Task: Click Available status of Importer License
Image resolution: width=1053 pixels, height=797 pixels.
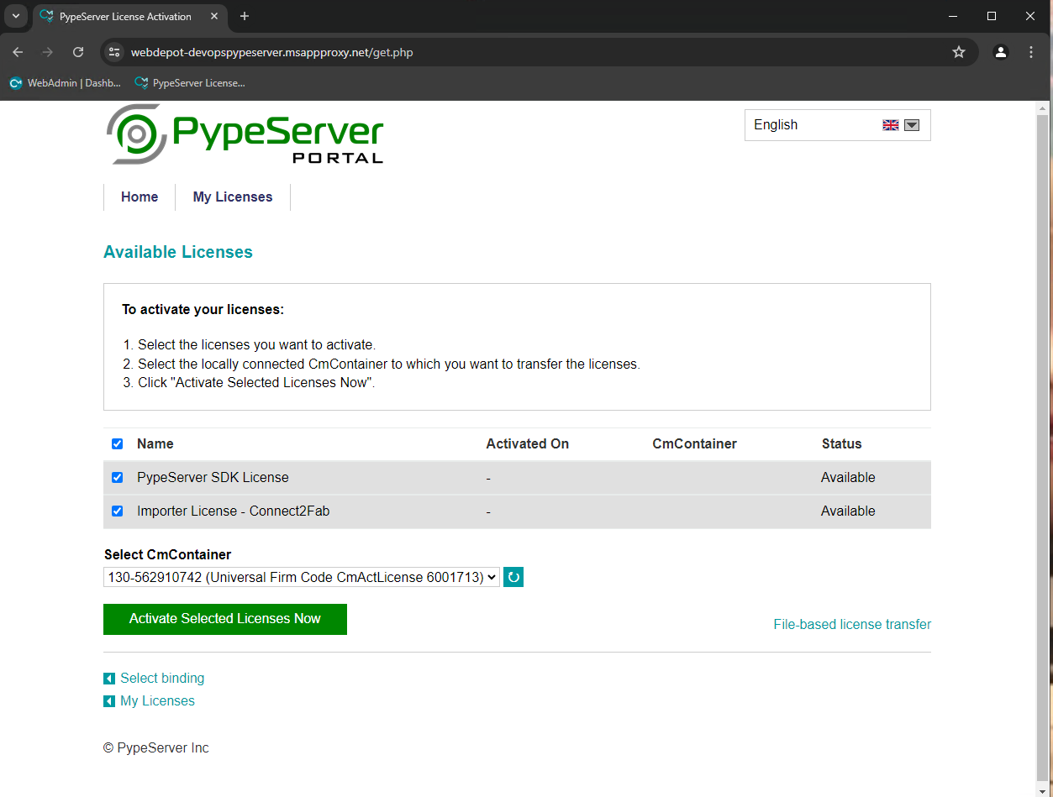Action: (x=848, y=511)
